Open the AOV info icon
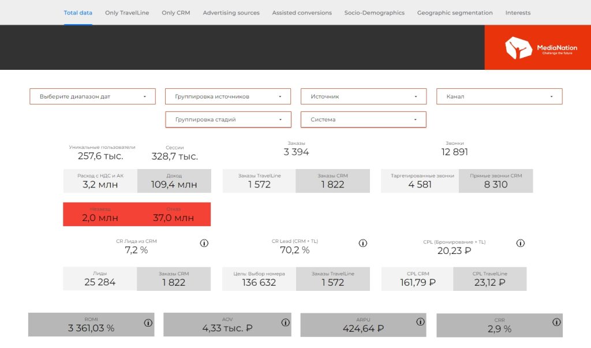This screenshot has width=591, height=348. [x=284, y=323]
